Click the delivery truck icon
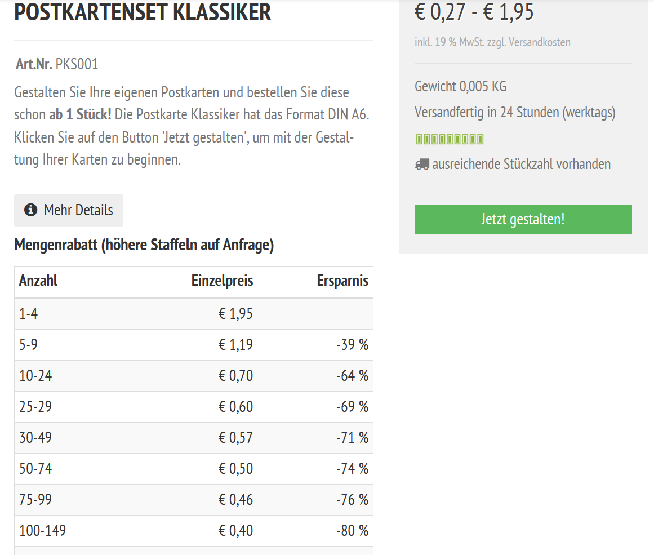The image size is (654, 555). coord(422,165)
